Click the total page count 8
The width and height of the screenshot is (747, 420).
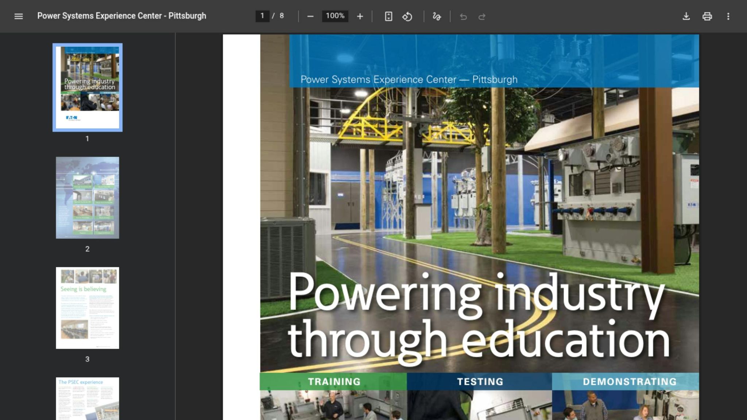click(282, 16)
